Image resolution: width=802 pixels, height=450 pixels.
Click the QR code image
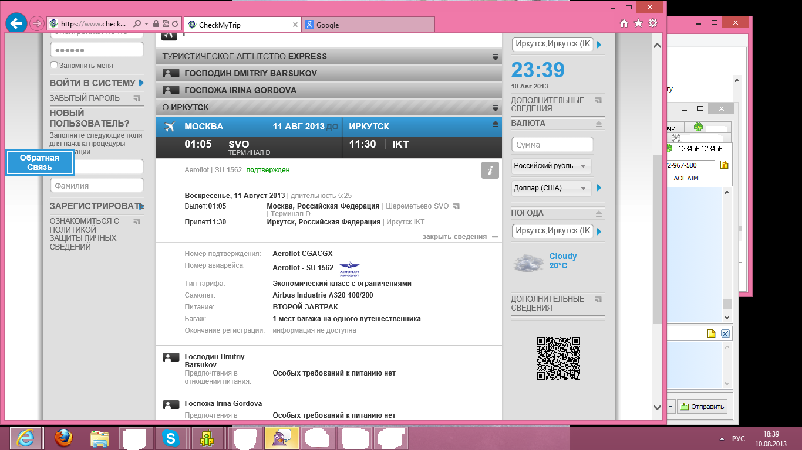point(558,359)
